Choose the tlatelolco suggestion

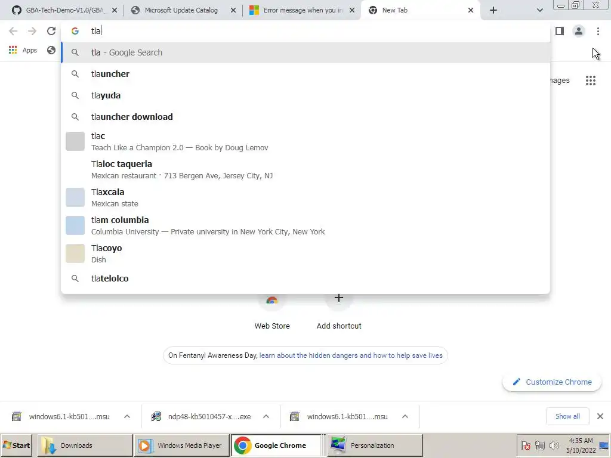[x=305, y=278]
